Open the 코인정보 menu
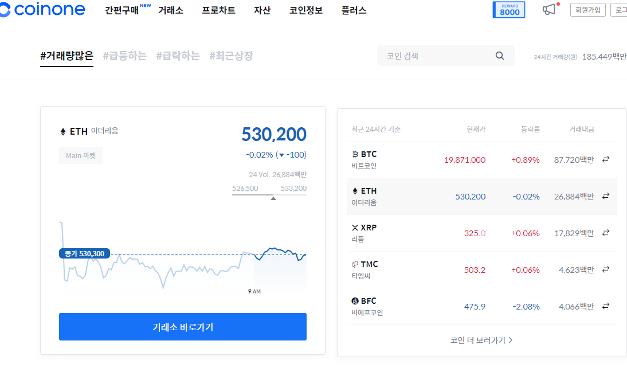The height and width of the screenshot is (368, 627). [306, 10]
